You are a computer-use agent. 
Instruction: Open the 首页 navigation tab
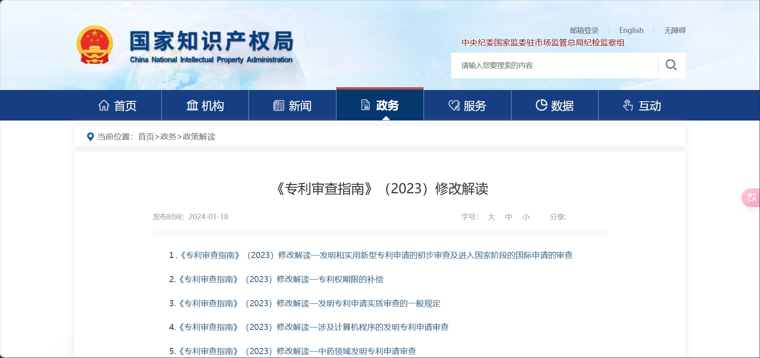click(118, 105)
